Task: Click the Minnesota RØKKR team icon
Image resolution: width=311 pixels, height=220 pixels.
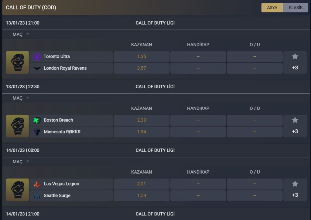Action: [36, 132]
